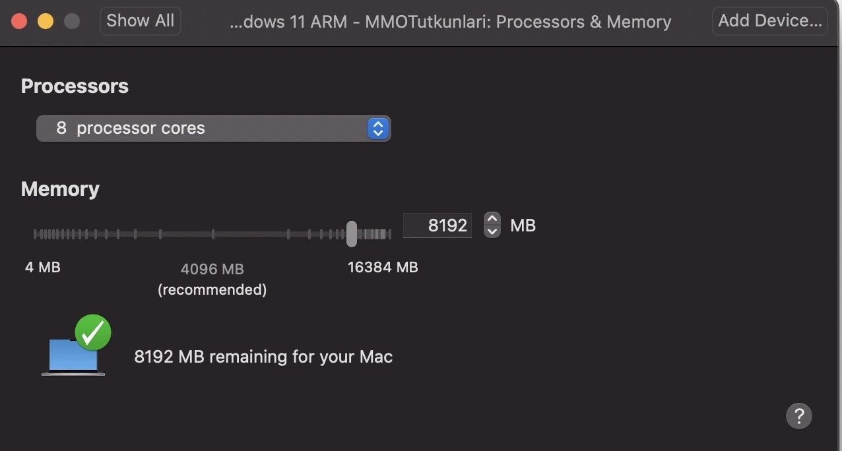Close the window with the red button
Screen dimensions: 842x451
[x=19, y=21]
